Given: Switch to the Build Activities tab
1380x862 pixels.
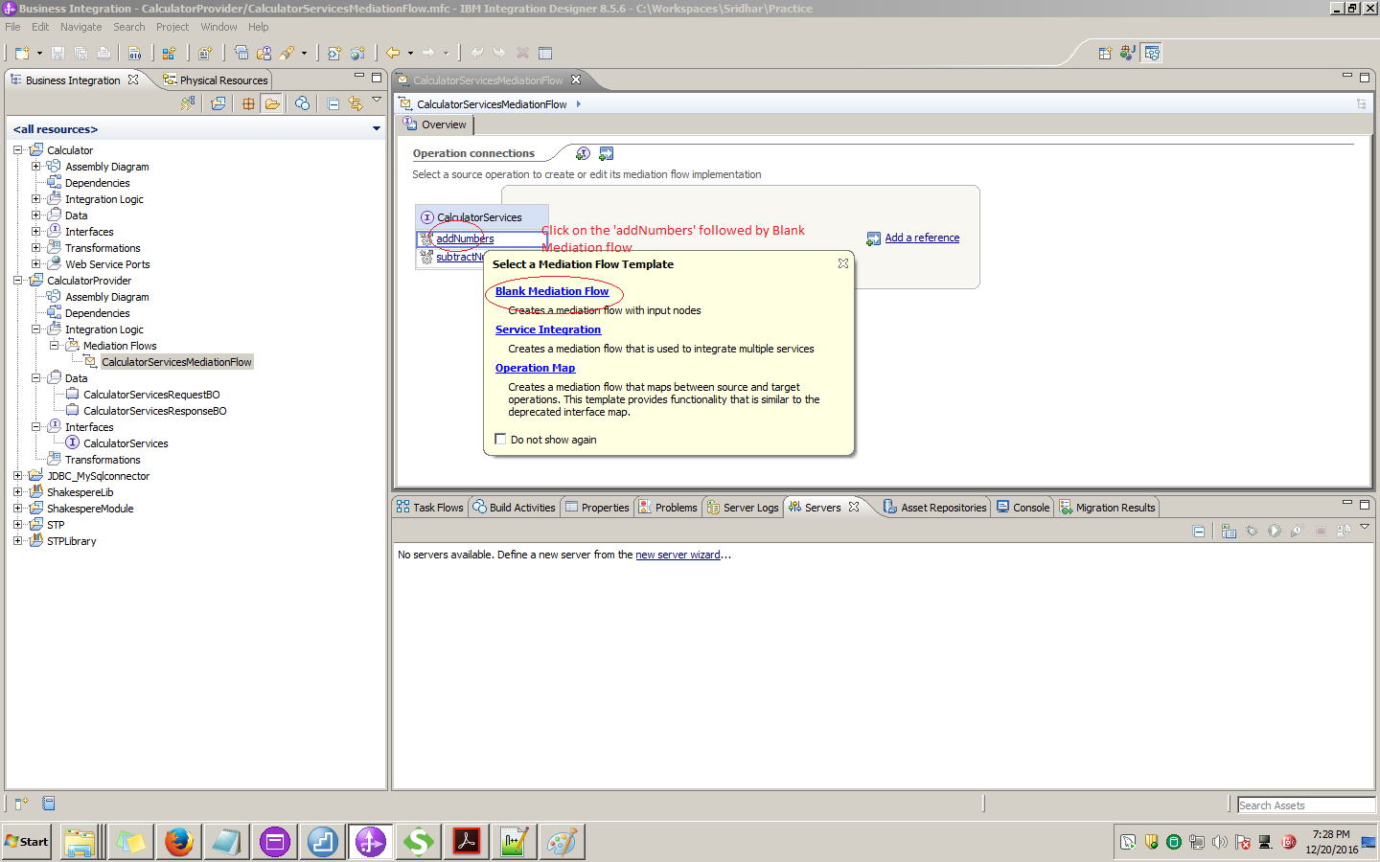Looking at the screenshot, I should tap(514, 508).
